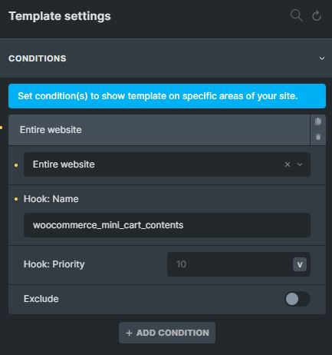Click the yellow dot beside Hook: Name
This screenshot has height=355, width=332.
(16, 199)
